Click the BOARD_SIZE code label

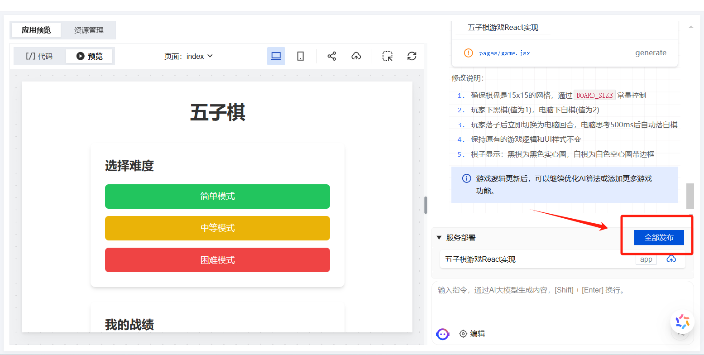pos(595,96)
